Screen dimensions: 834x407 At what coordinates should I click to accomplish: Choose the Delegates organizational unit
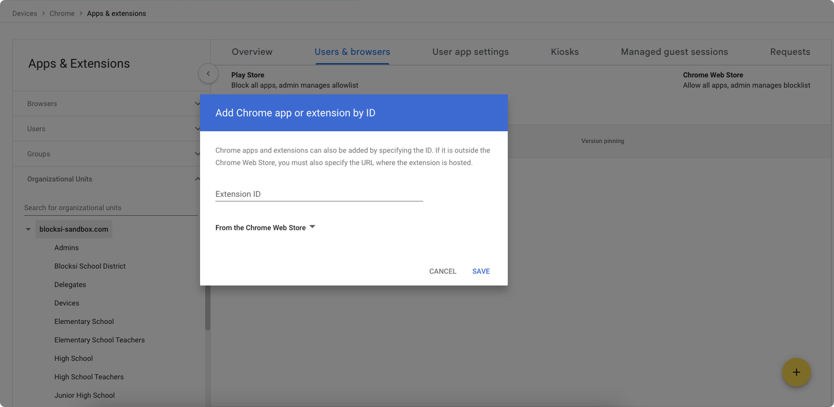pos(70,284)
